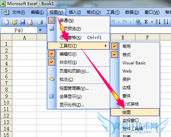Enable the Visual Basic toolbar
The image size is (171, 137).
click(135, 63)
